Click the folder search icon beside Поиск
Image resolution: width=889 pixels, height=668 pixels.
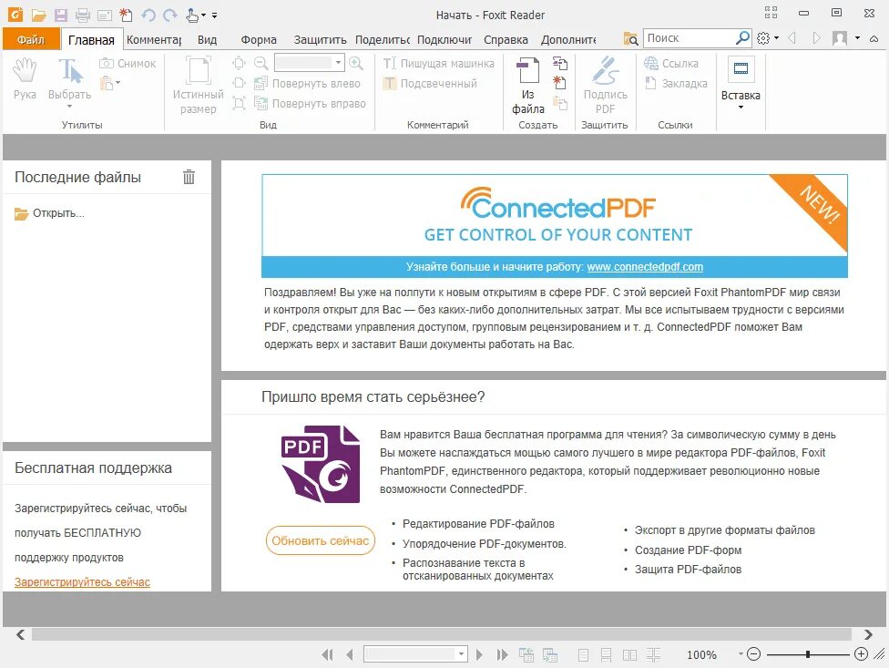coord(630,38)
